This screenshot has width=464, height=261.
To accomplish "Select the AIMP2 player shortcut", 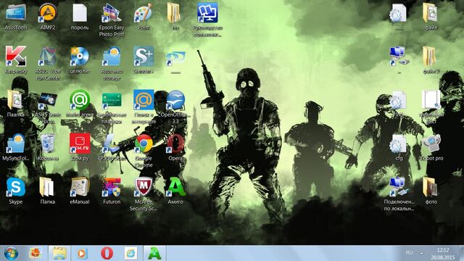I will pos(48,16).
